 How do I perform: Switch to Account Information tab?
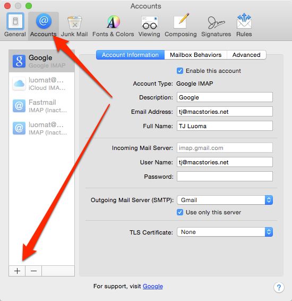click(130, 55)
